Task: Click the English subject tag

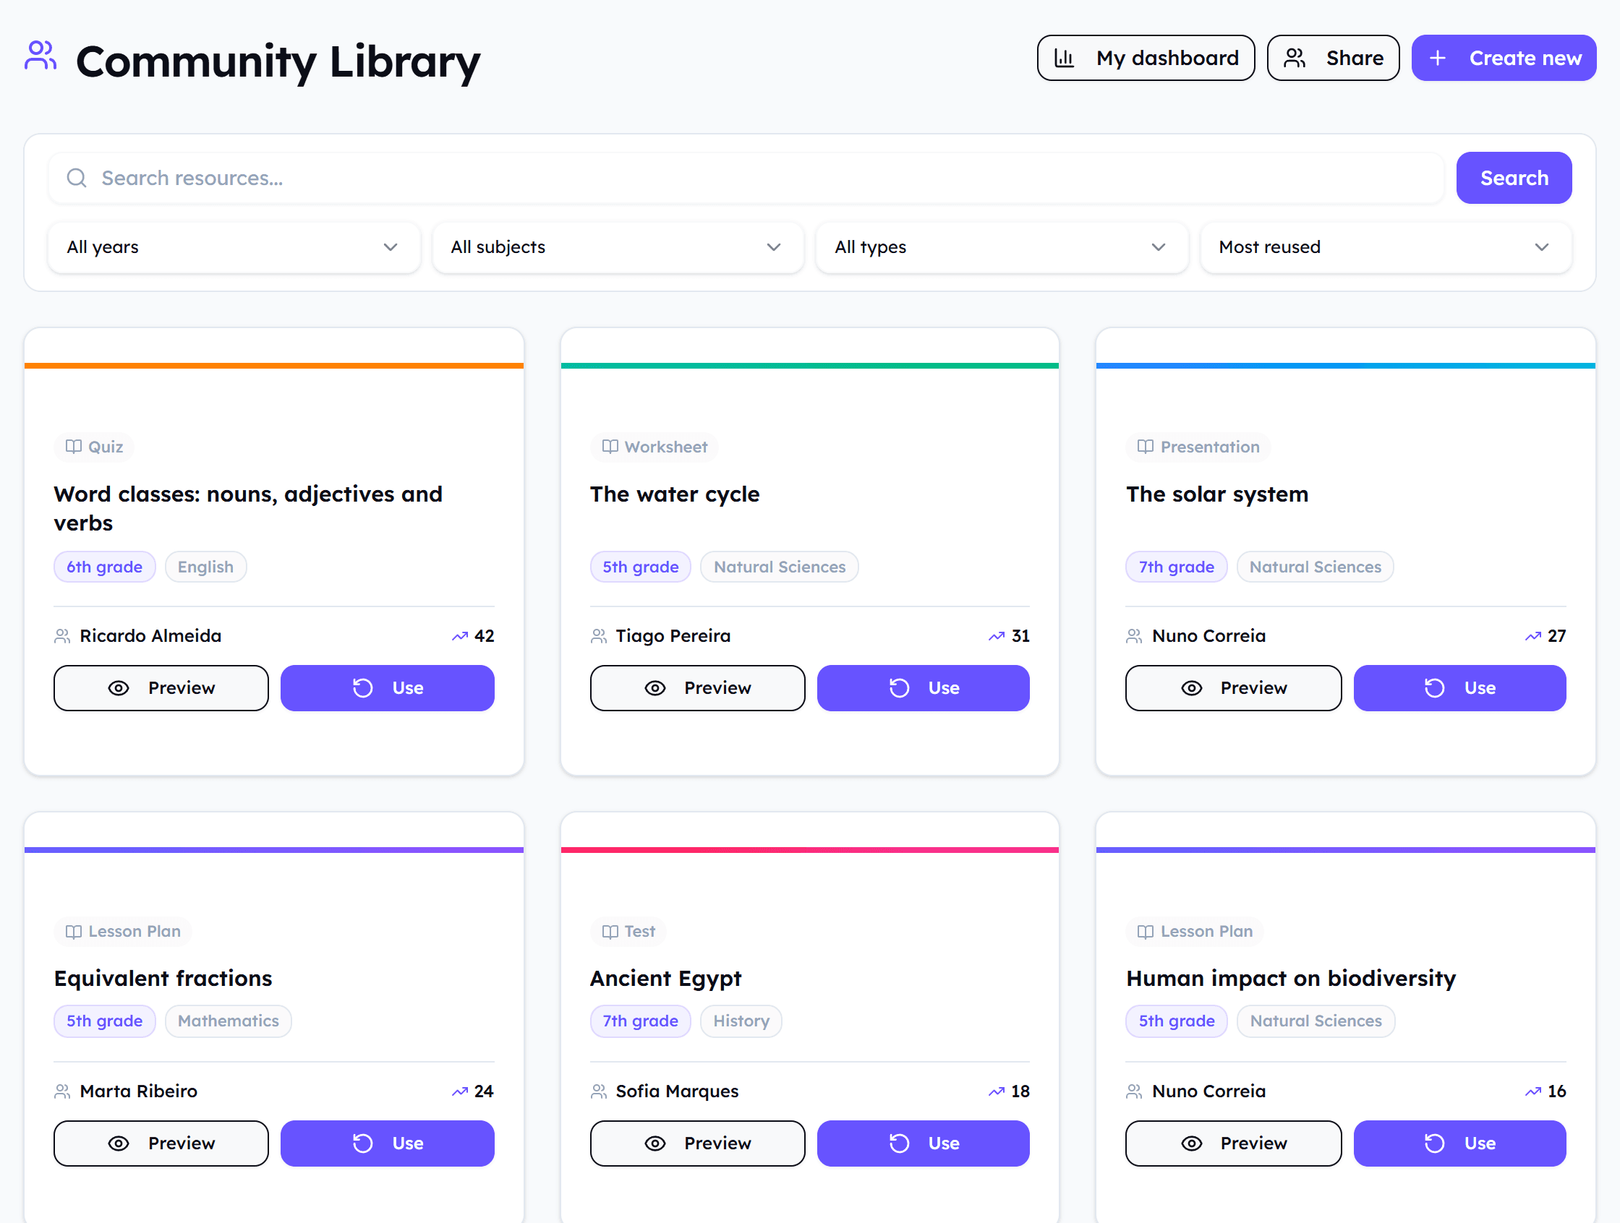Action: click(x=206, y=567)
